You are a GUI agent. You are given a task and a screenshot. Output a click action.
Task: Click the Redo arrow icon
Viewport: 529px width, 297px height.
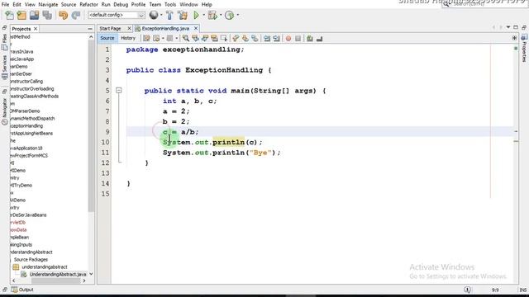76,15
